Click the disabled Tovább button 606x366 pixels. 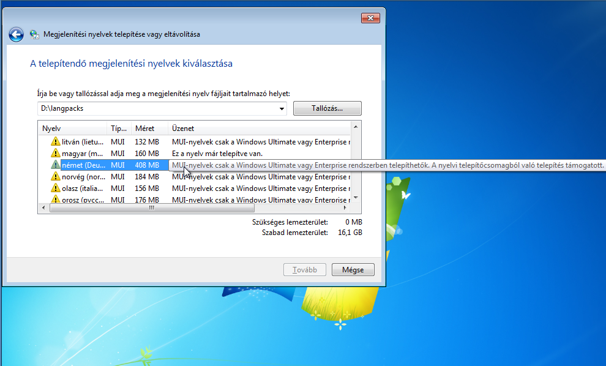305,270
